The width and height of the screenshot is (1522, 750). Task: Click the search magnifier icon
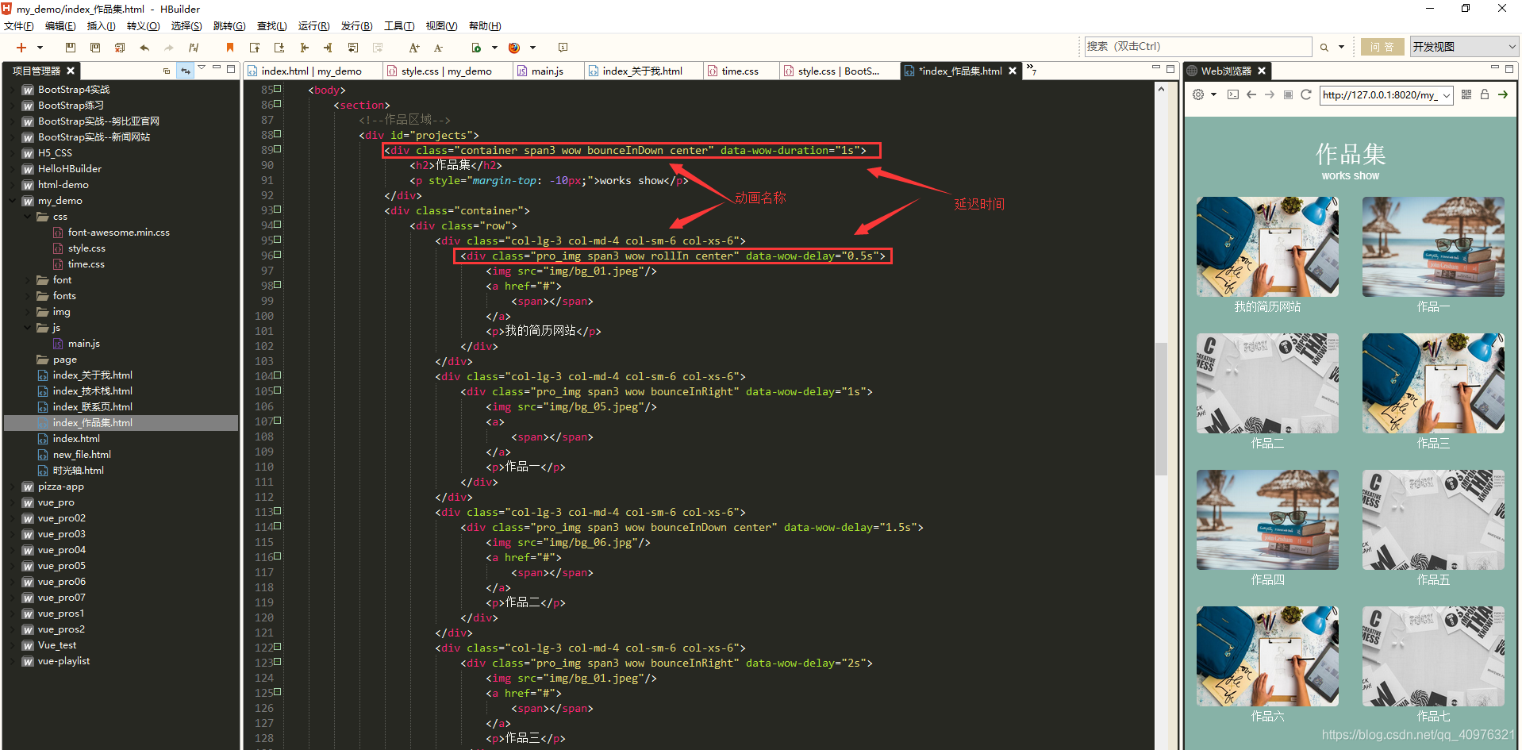(1324, 48)
